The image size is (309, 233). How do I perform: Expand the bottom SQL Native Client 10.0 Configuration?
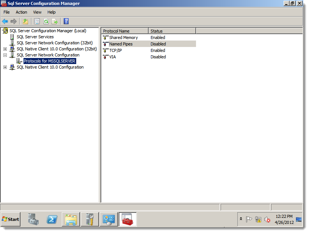tap(5, 67)
